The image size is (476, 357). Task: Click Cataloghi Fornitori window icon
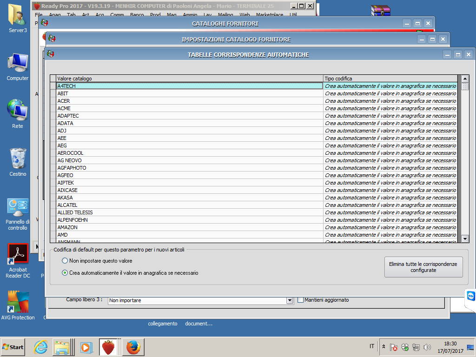pyautogui.click(x=44, y=23)
